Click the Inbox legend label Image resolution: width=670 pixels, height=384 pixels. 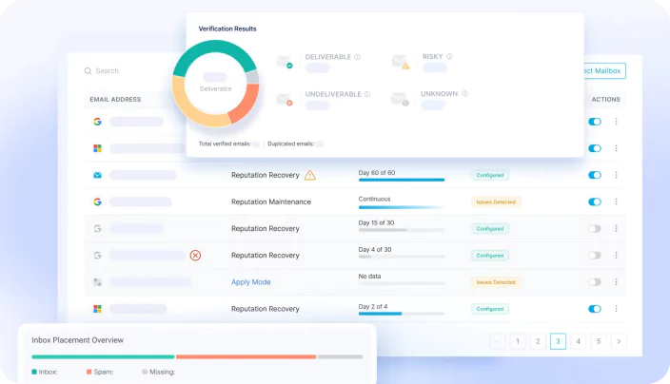tap(48, 372)
